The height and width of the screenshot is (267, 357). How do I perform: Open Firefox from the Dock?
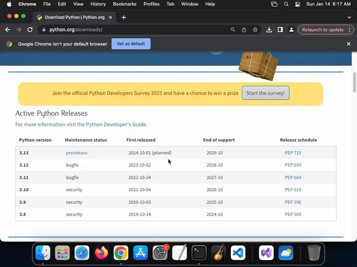pyautogui.click(x=101, y=253)
